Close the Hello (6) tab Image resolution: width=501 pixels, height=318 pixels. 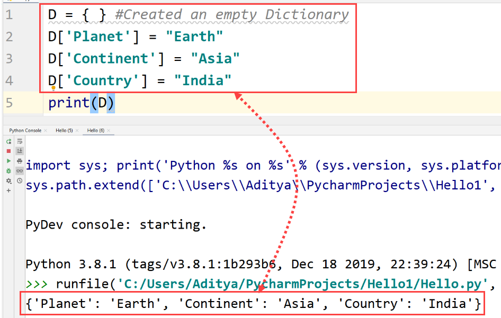tap(109, 131)
